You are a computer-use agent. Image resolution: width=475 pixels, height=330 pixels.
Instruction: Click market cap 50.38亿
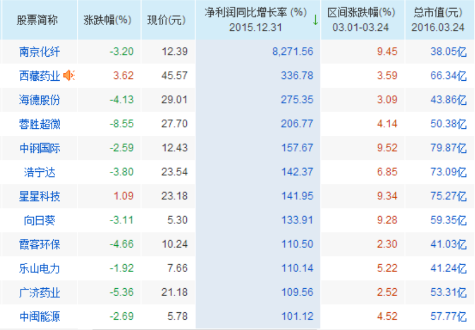pos(449,124)
